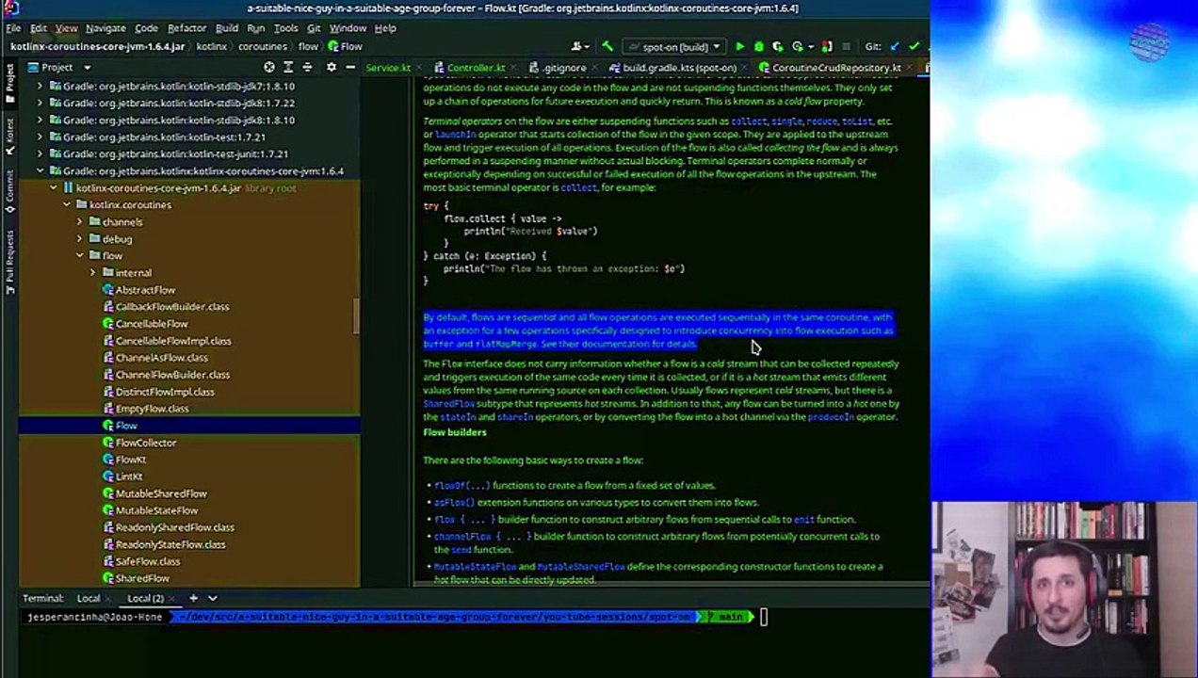Click inside the terminal command prompt
1198x678 pixels.
click(x=764, y=617)
